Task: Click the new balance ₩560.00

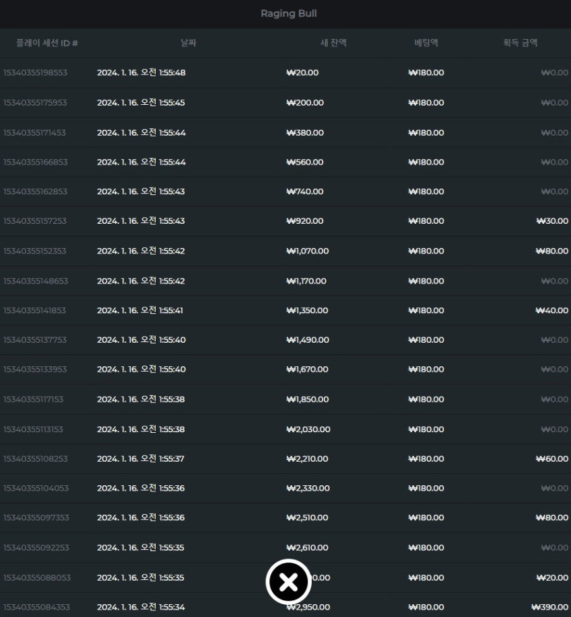Action: [305, 162]
